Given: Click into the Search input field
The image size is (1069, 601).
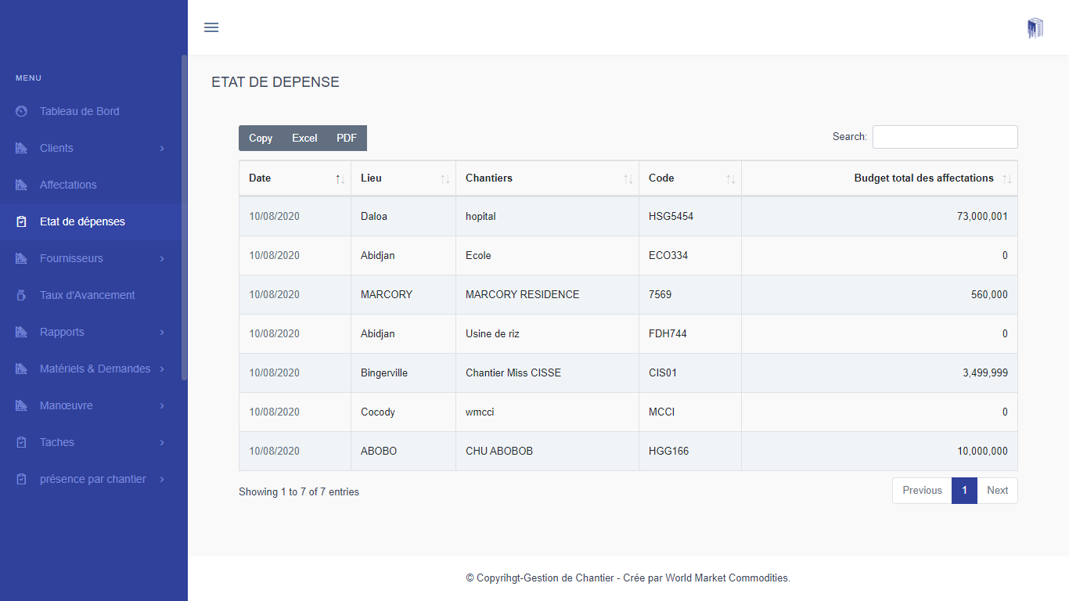Looking at the screenshot, I should (x=945, y=137).
